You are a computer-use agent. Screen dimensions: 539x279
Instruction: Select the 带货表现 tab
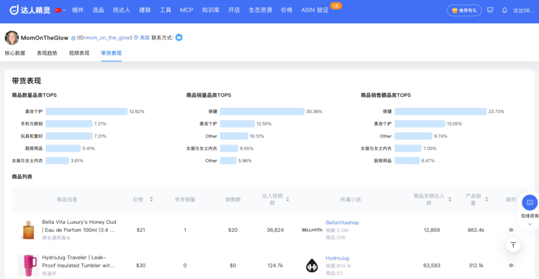(111, 53)
